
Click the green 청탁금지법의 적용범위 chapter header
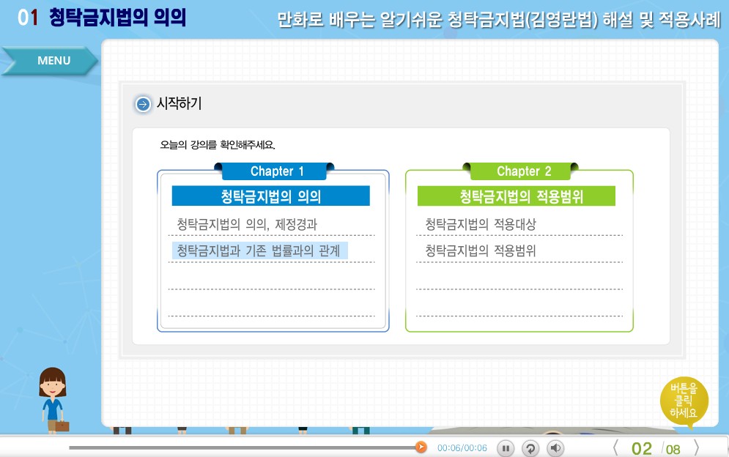click(516, 196)
